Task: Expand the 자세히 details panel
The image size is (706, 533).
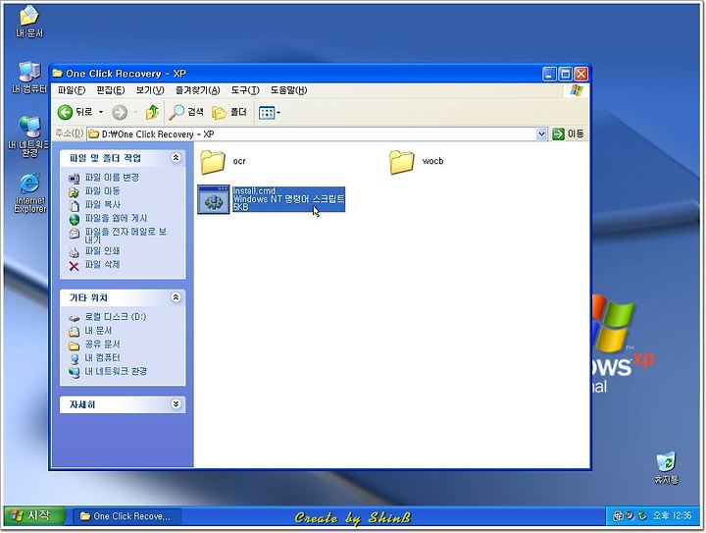Action: point(176,404)
